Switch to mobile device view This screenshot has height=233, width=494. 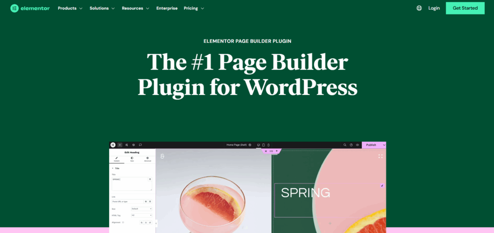(x=268, y=145)
